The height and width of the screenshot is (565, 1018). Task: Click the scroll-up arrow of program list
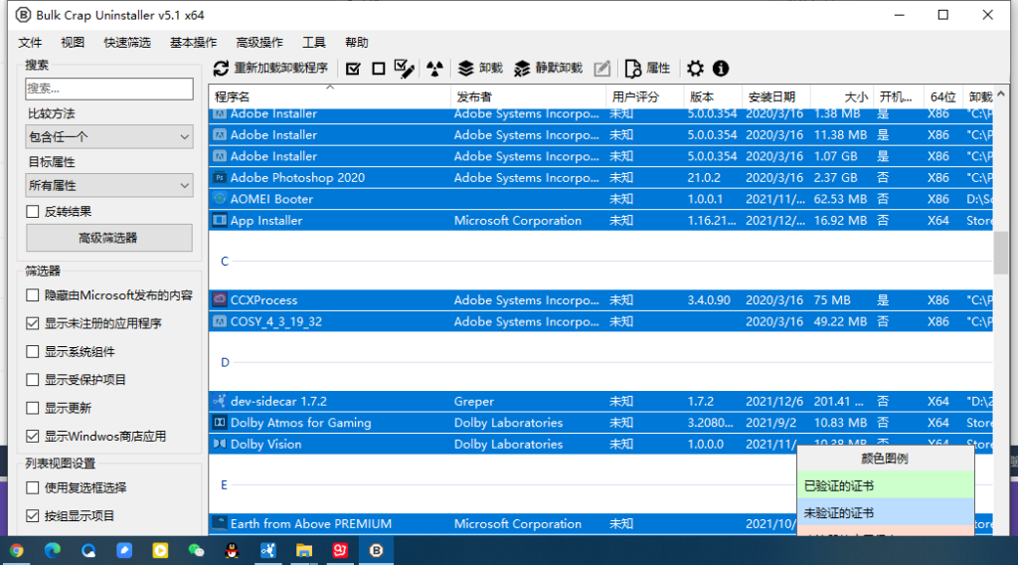(1000, 94)
